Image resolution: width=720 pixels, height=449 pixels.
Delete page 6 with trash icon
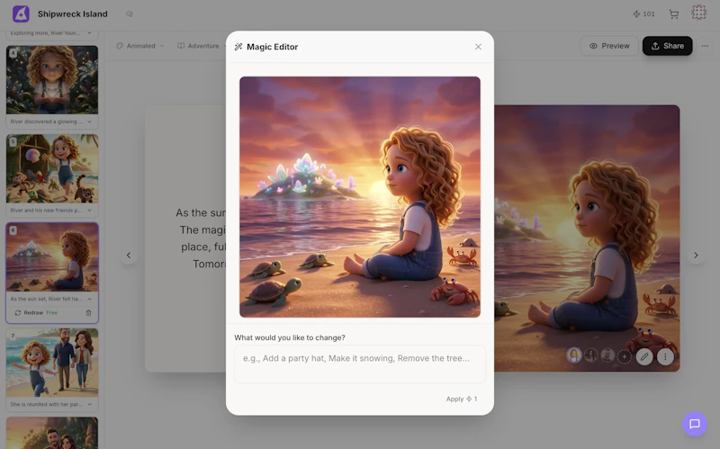click(x=88, y=312)
